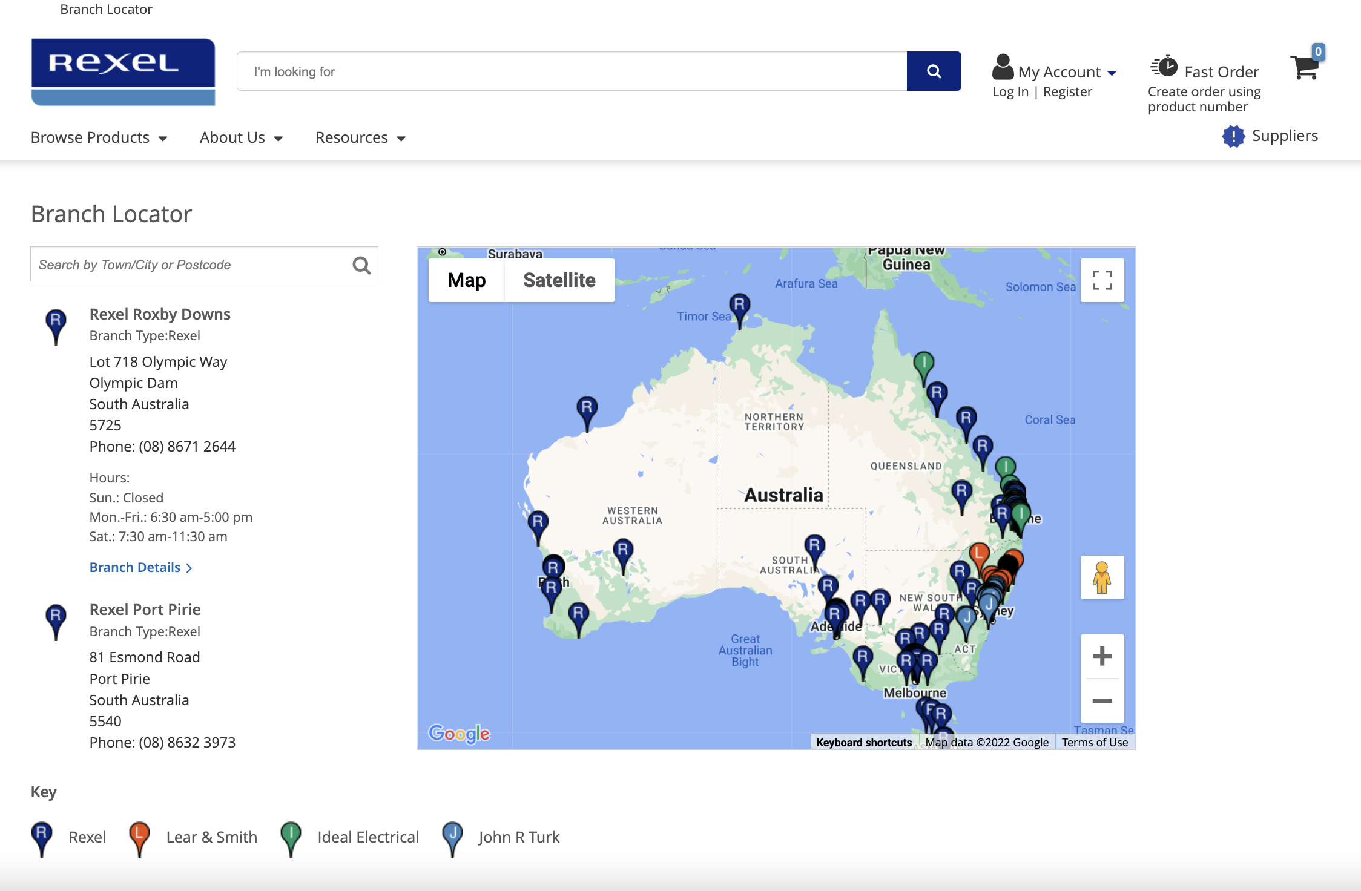This screenshot has height=891, width=1361.
Task: Click the My Account person icon
Action: 1003,67
